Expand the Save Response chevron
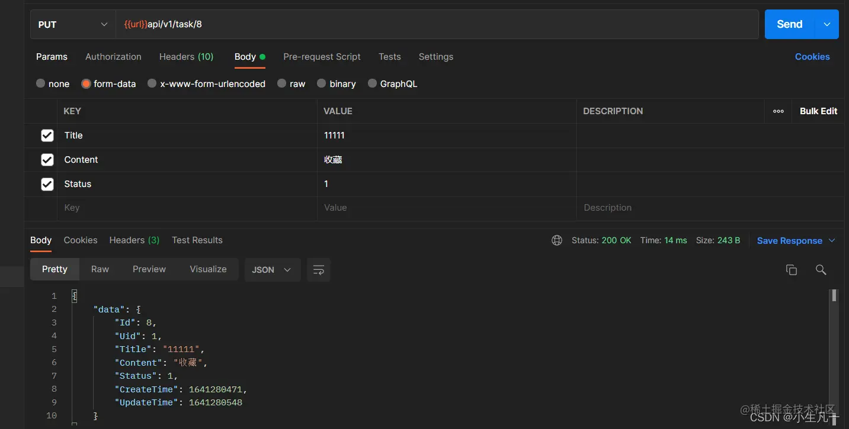 click(x=832, y=240)
